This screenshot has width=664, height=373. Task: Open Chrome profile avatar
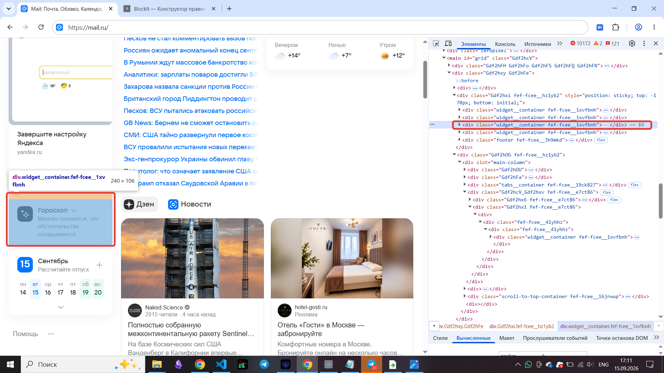tap(638, 27)
